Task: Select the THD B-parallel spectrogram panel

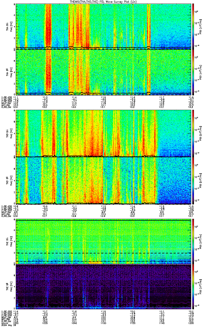Action: click(x=103, y=180)
